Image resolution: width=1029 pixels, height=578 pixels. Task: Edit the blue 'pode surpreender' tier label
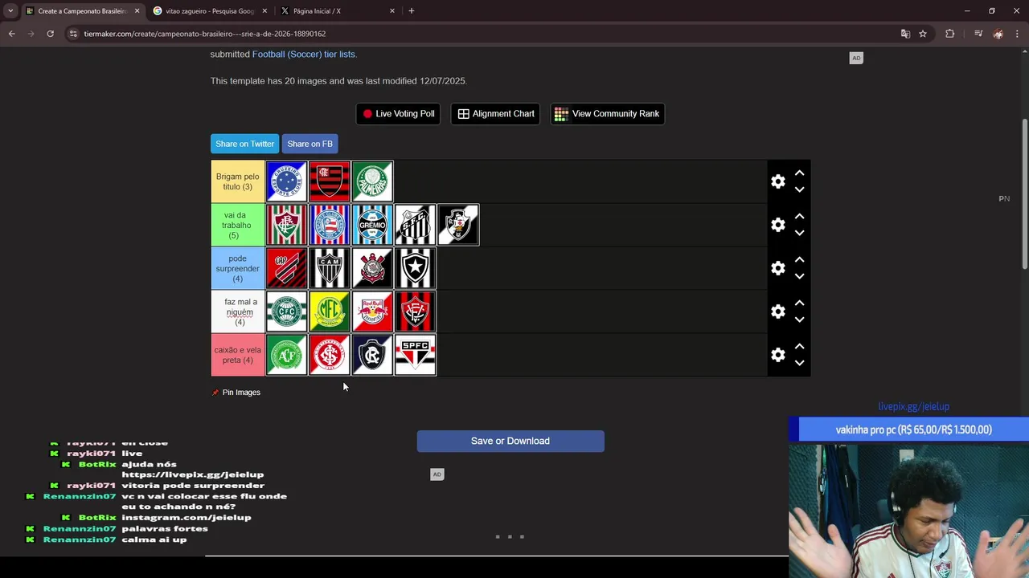(237, 268)
